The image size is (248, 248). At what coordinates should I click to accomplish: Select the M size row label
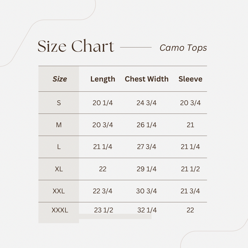click(x=59, y=125)
